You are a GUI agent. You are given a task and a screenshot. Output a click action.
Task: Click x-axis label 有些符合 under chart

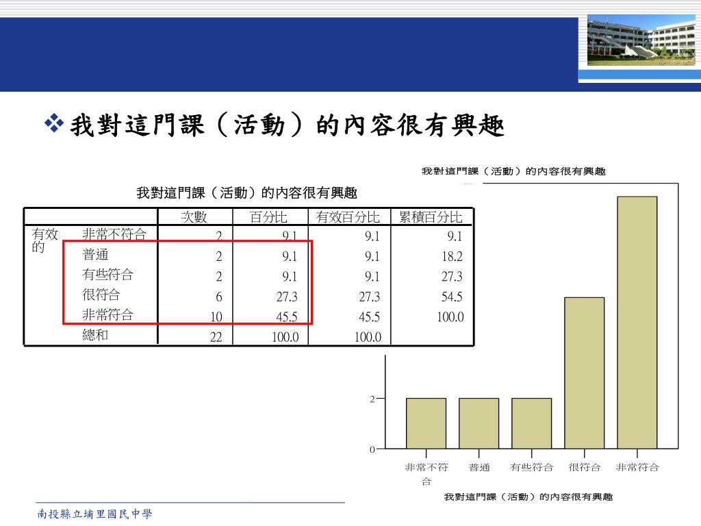pos(531,467)
